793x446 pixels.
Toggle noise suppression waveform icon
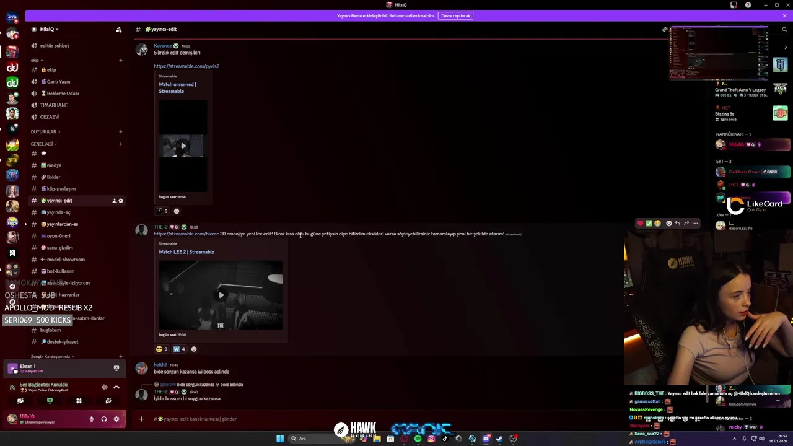[105, 387]
